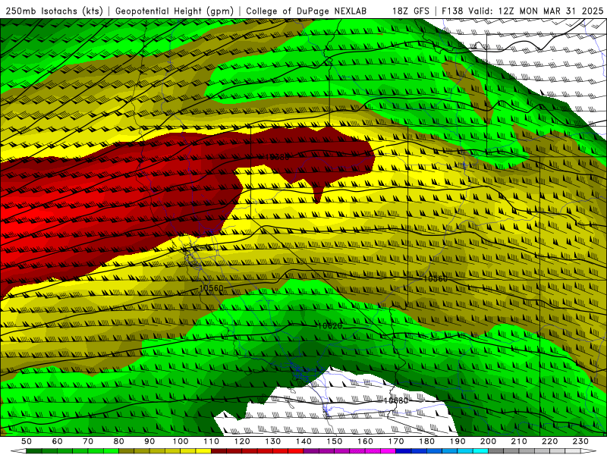Click the 'F138' forecast hour text

452,11
